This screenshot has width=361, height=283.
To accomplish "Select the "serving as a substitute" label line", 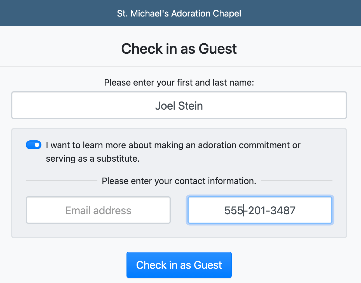I will tap(93, 159).
